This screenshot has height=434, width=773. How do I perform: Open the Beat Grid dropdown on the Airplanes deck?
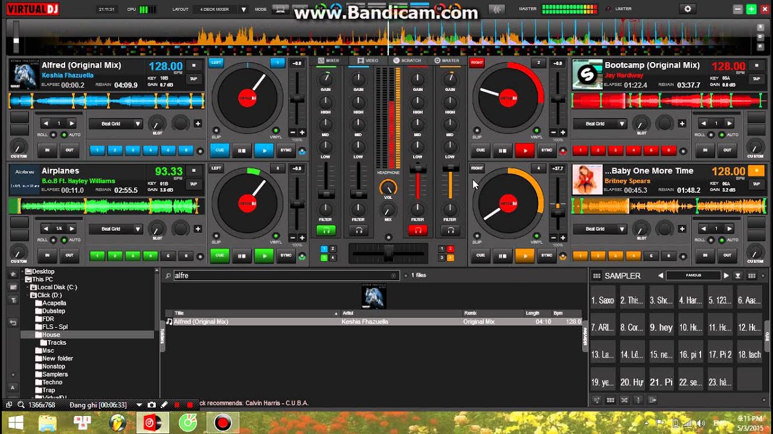coord(115,229)
